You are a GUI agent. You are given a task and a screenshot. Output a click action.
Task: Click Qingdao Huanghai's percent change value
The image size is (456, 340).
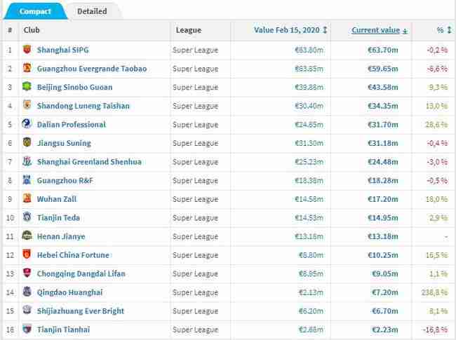[434, 292]
